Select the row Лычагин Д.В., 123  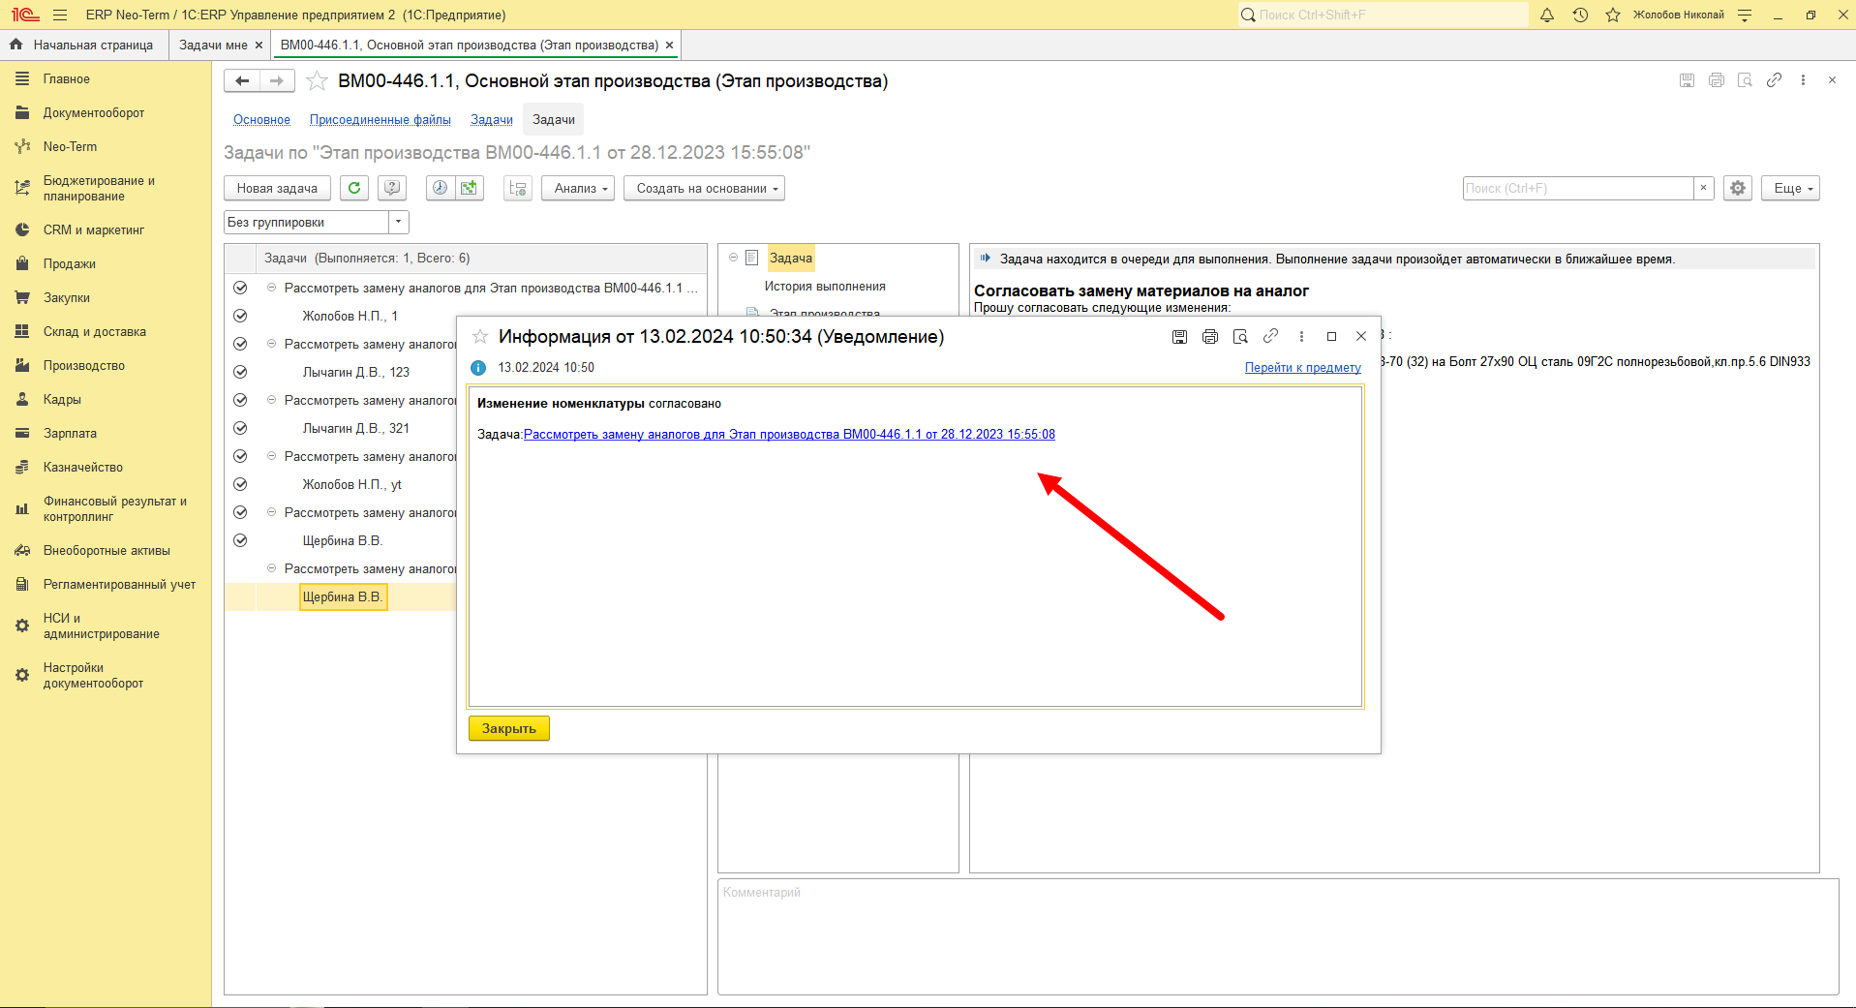(x=356, y=372)
